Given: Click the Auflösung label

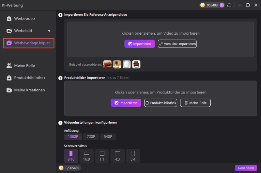Looking at the screenshot, I should pyautogui.click(x=71, y=130).
